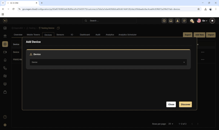219x130 pixels.
Task: Click the refresh icon in header
Action: 184,21
